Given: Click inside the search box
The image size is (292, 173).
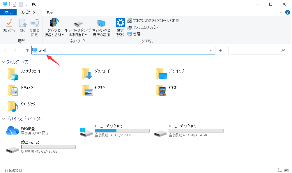Looking at the screenshot, I should coord(256,50).
